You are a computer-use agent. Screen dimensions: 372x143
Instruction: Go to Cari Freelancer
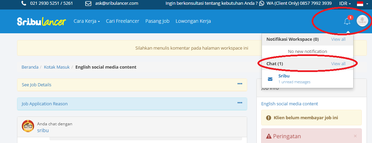coord(122,21)
